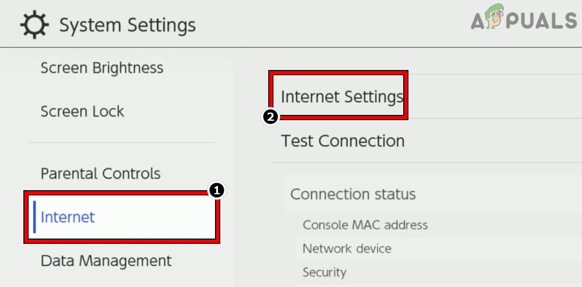Image resolution: width=582 pixels, height=287 pixels.
Task: Click the mascot face in the Appuals logo
Action: click(496, 18)
